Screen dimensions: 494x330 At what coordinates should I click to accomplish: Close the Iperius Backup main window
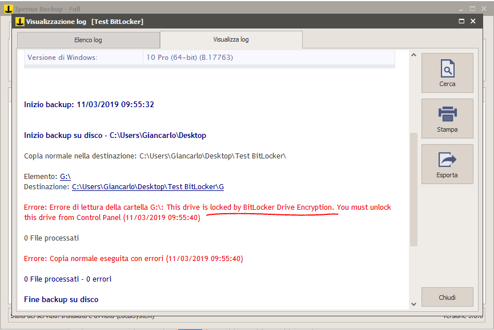tap(484, 9)
